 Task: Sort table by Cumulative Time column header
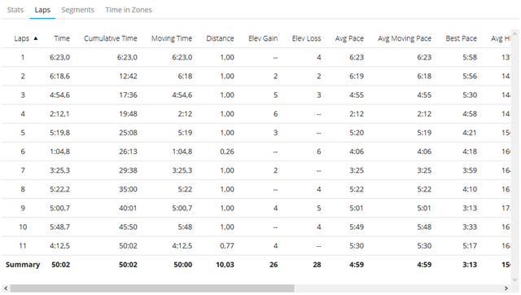pos(111,38)
